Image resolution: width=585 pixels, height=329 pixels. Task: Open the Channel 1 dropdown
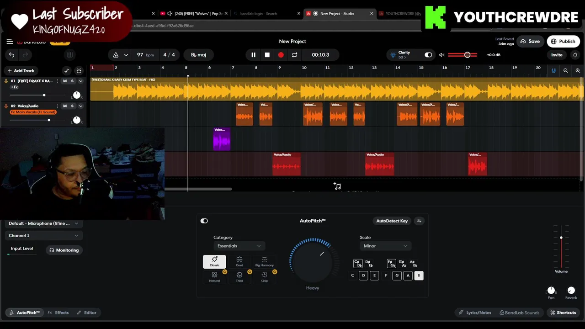(43, 235)
